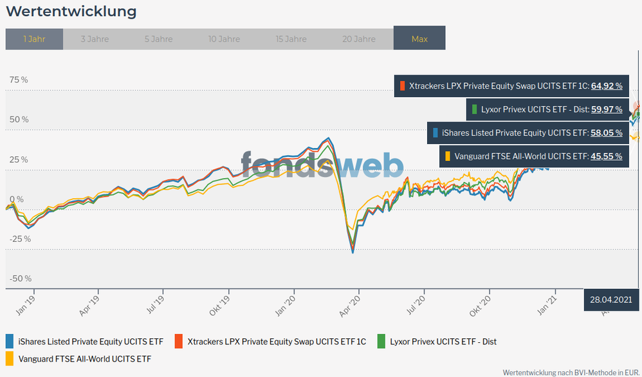Click the yellow Vanguard legend color swatch

click(x=10, y=358)
